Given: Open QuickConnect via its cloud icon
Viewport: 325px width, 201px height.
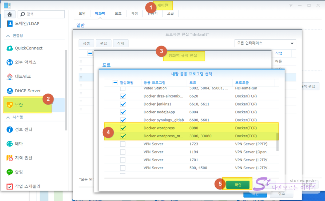Looking at the screenshot, I should tap(10, 48).
